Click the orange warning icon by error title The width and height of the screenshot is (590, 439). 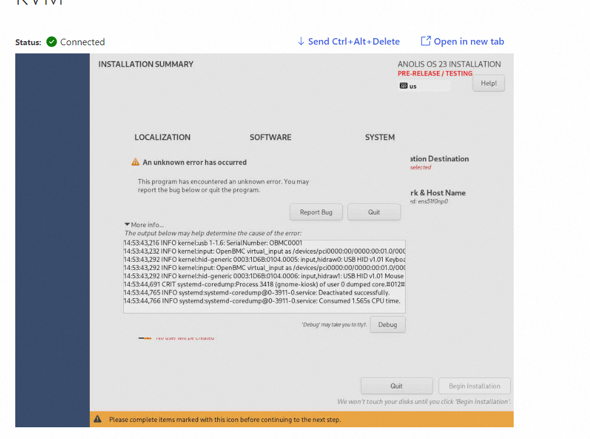pos(136,162)
